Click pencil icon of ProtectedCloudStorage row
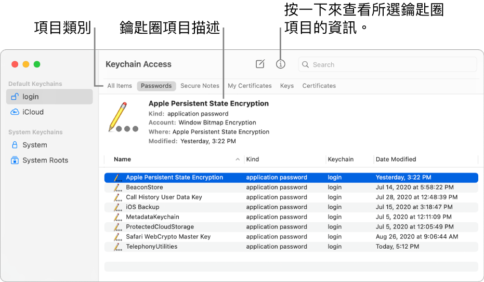 click(x=118, y=227)
